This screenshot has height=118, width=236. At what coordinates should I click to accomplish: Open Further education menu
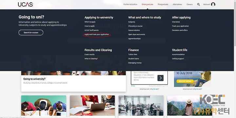pyautogui.click(x=130, y=4)
